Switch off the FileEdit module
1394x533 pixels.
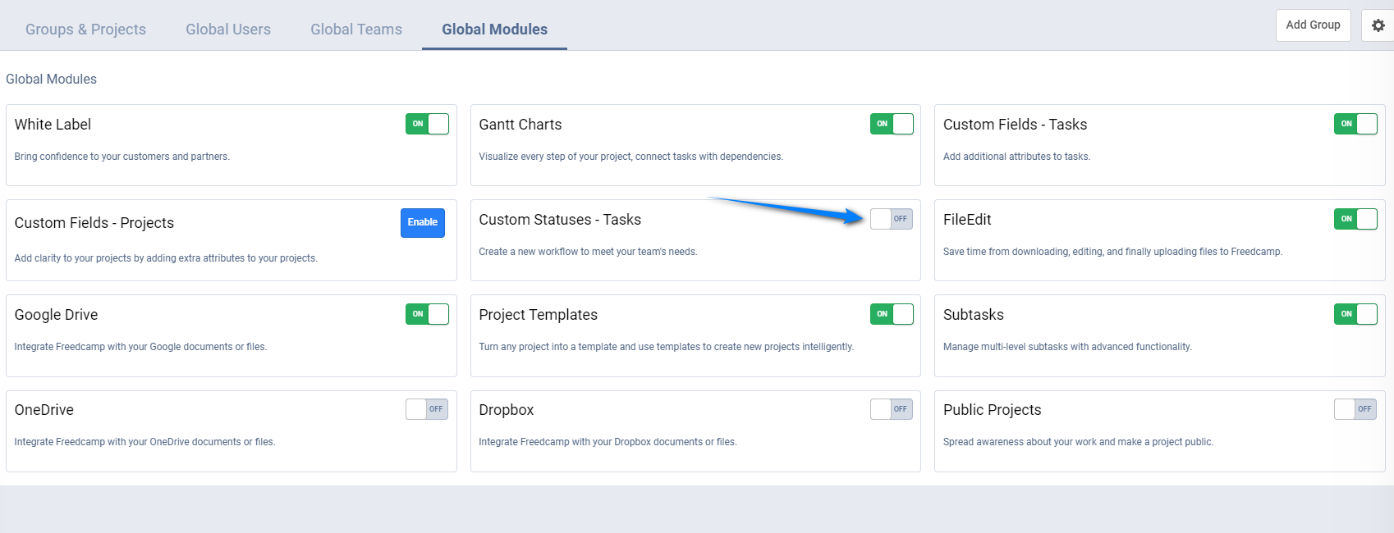(x=1355, y=219)
